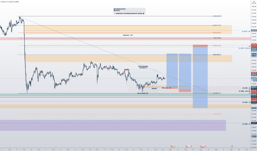Click the 'Re-Accumulation Schematic #1' annotation

tap(143, 67)
